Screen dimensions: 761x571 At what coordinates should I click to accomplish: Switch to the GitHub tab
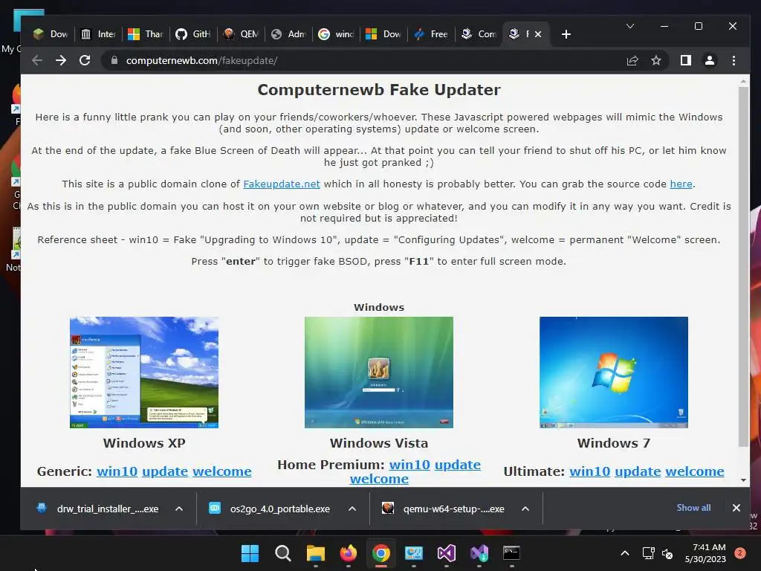point(193,34)
